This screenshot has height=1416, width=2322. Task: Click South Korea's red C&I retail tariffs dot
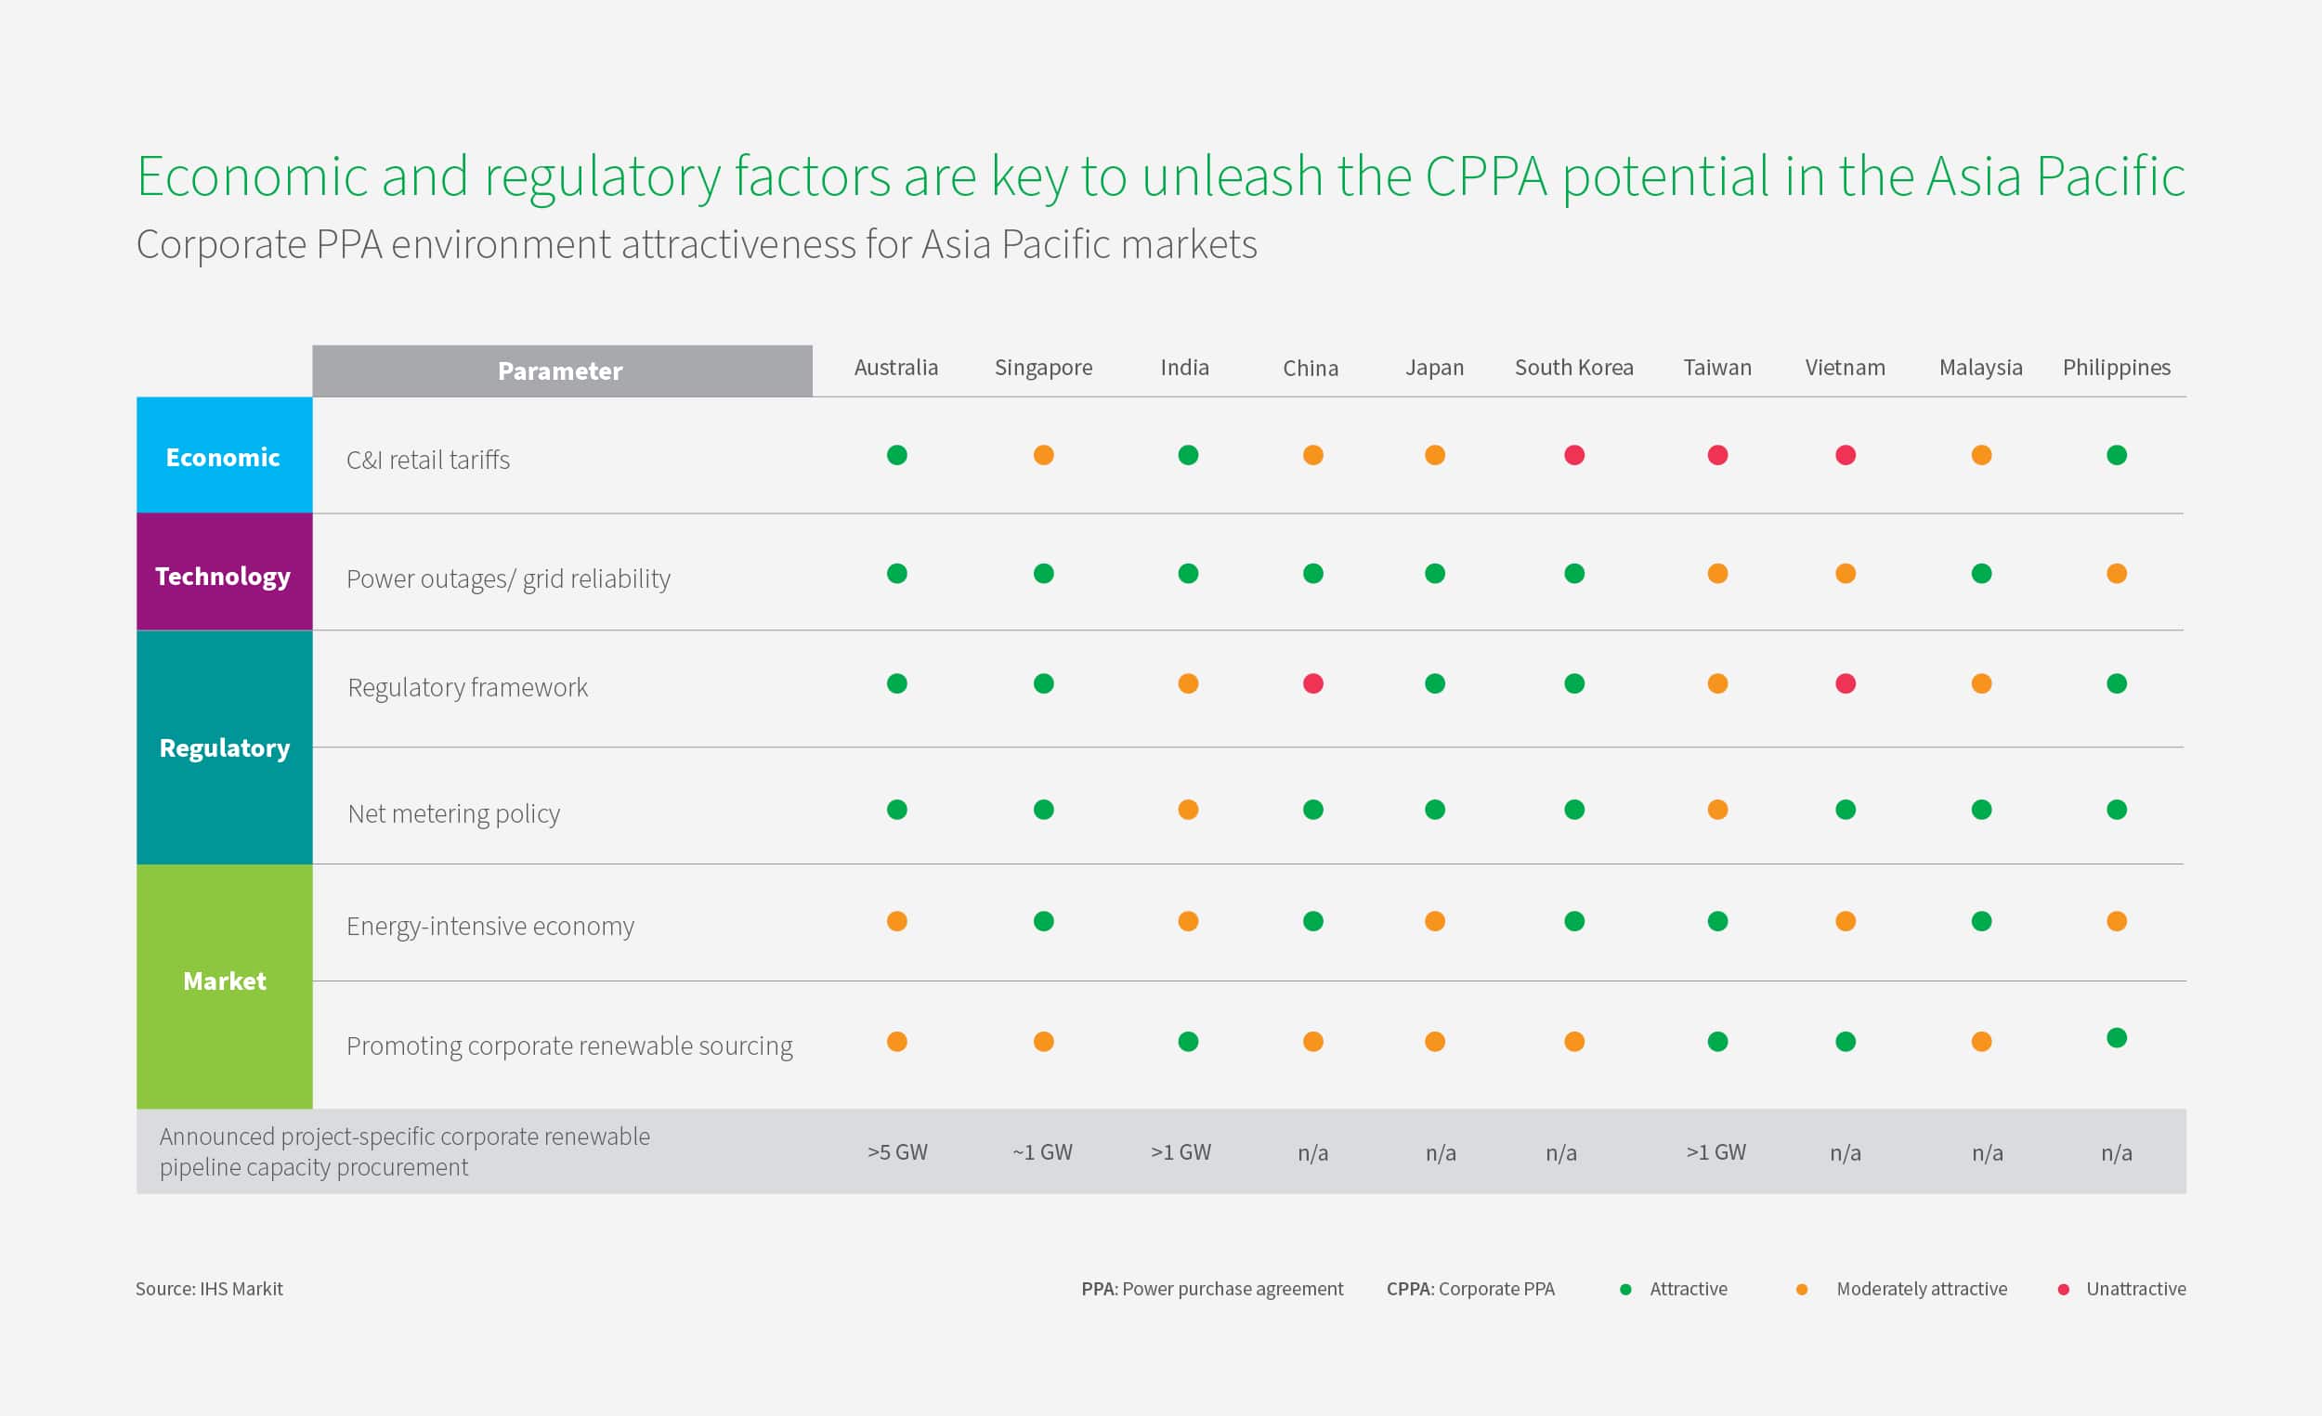click(x=1574, y=455)
